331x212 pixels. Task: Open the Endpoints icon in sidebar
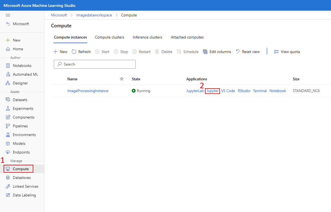tap(8, 152)
